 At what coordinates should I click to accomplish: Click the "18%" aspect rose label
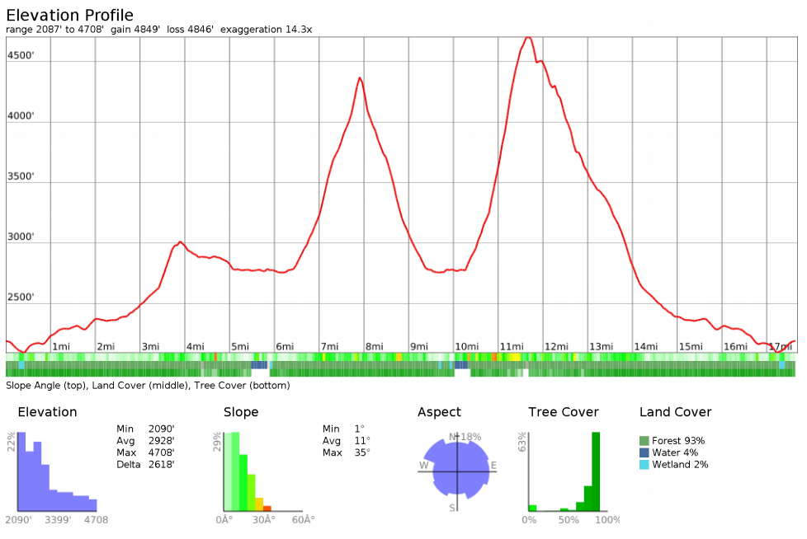coord(470,438)
